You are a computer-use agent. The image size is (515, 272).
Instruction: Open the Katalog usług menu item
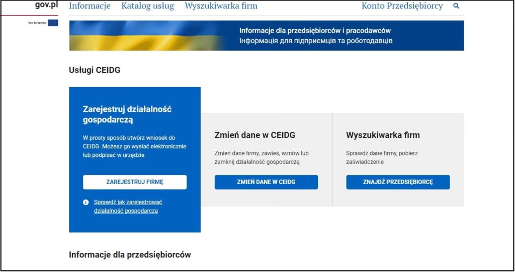(x=147, y=6)
